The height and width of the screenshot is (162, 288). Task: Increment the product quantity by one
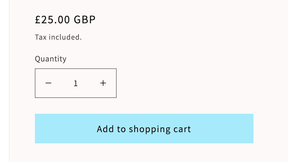[x=103, y=83]
